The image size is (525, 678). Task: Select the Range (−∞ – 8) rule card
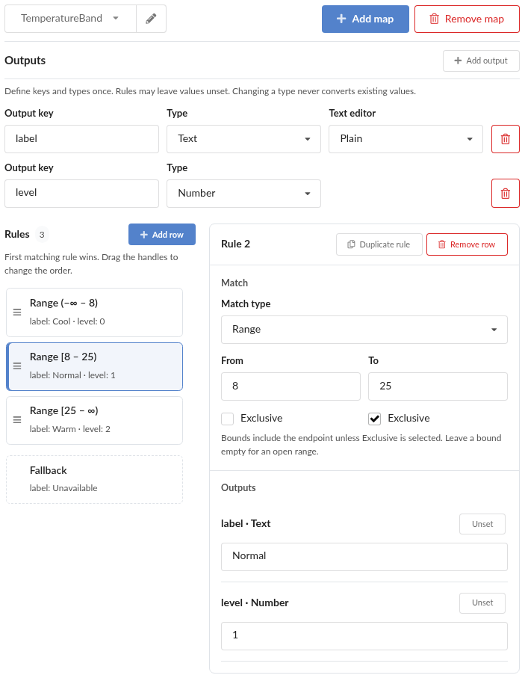pos(94,312)
